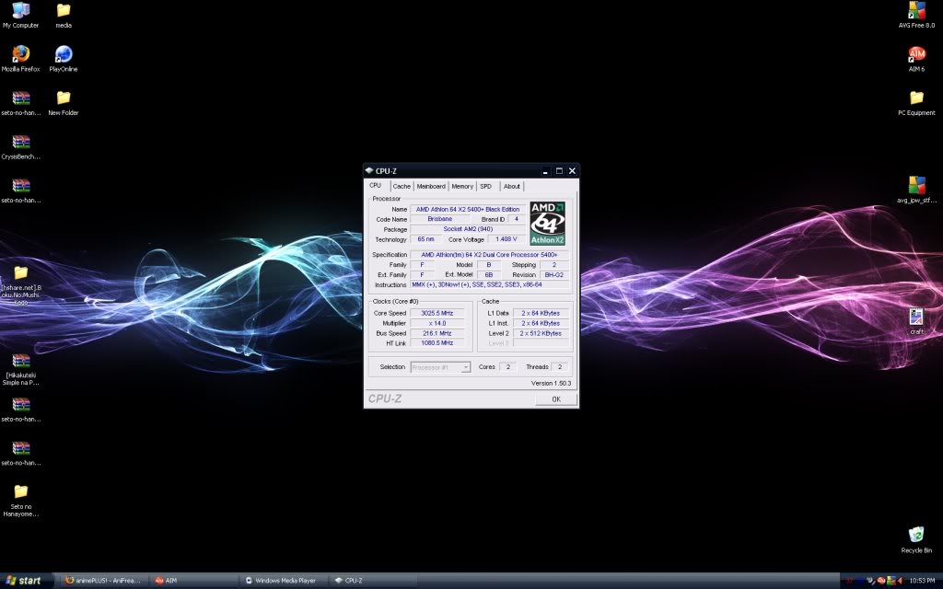
Task: Open the PC Equipment folder
Action: pos(916,103)
